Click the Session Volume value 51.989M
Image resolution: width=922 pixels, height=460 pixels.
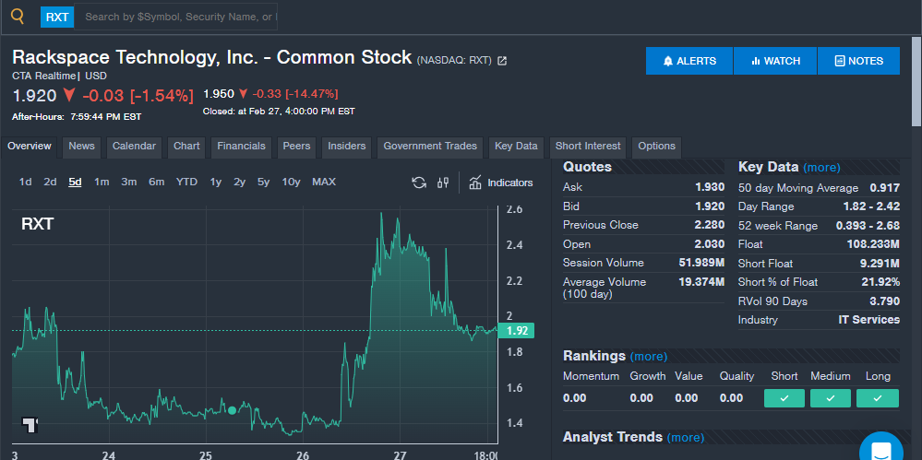click(x=701, y=263)
